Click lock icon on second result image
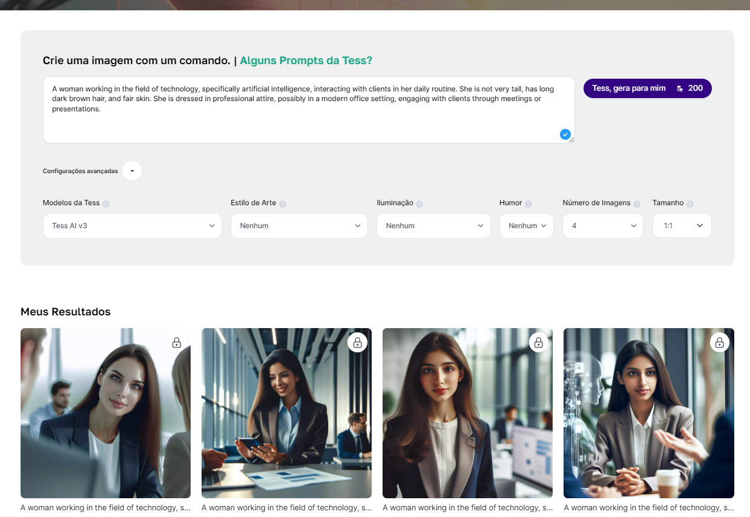 click(357, 343)
